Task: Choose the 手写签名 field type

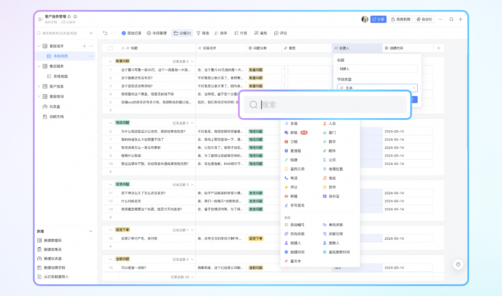Action: pos(295,206)
